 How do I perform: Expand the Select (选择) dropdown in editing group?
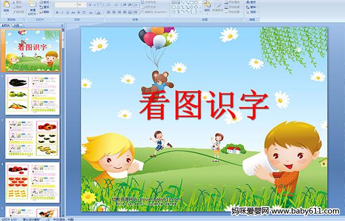pos(252,12)
